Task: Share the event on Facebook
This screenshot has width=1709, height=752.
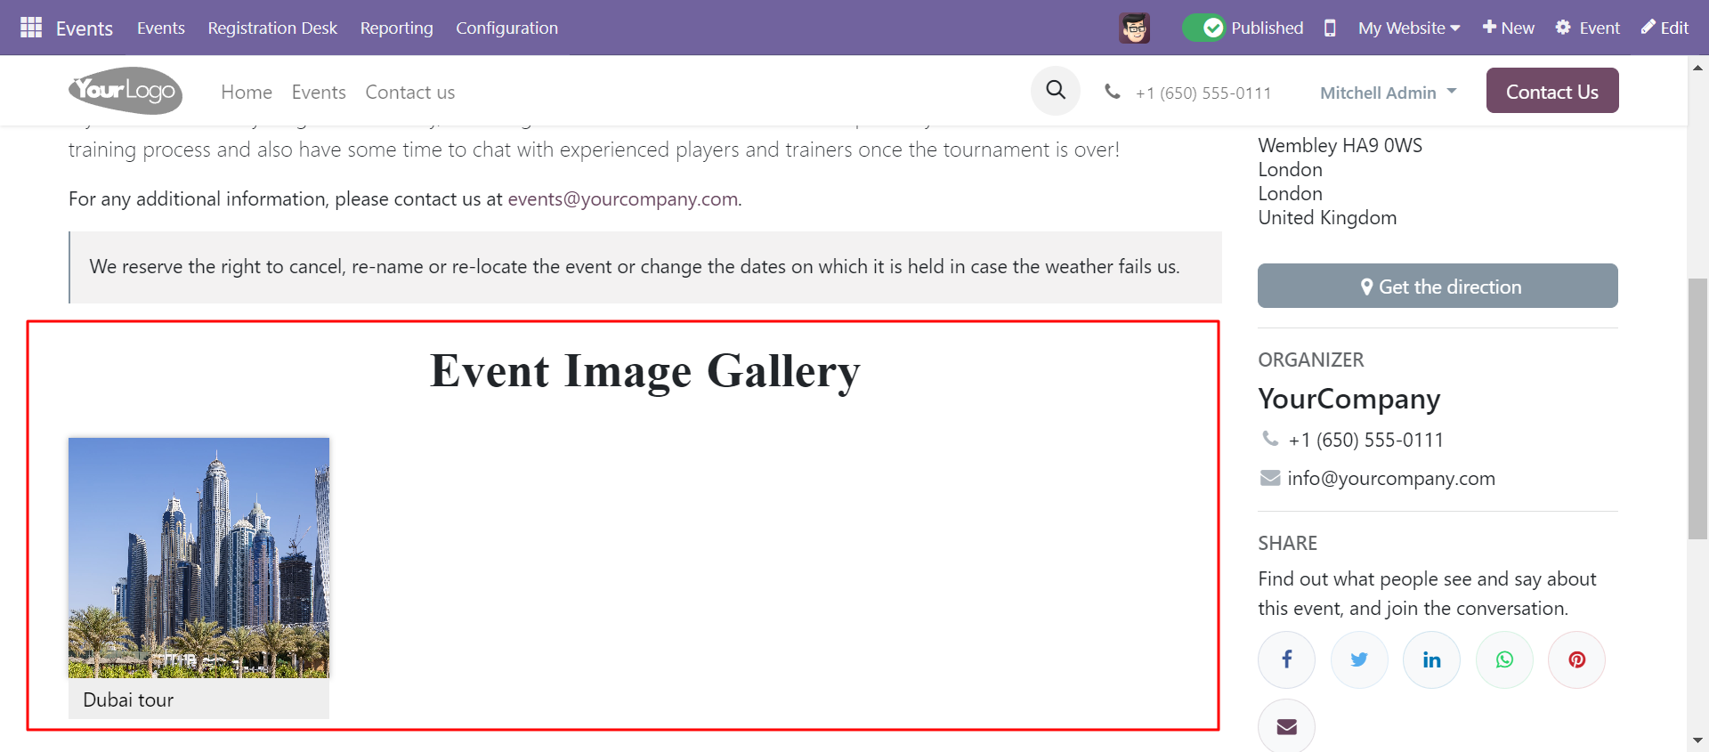Action: [1286, 659]
